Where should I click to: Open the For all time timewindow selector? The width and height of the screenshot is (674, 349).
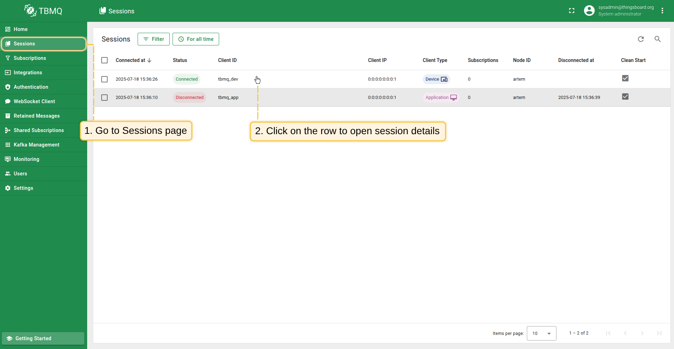click(196, 39)
